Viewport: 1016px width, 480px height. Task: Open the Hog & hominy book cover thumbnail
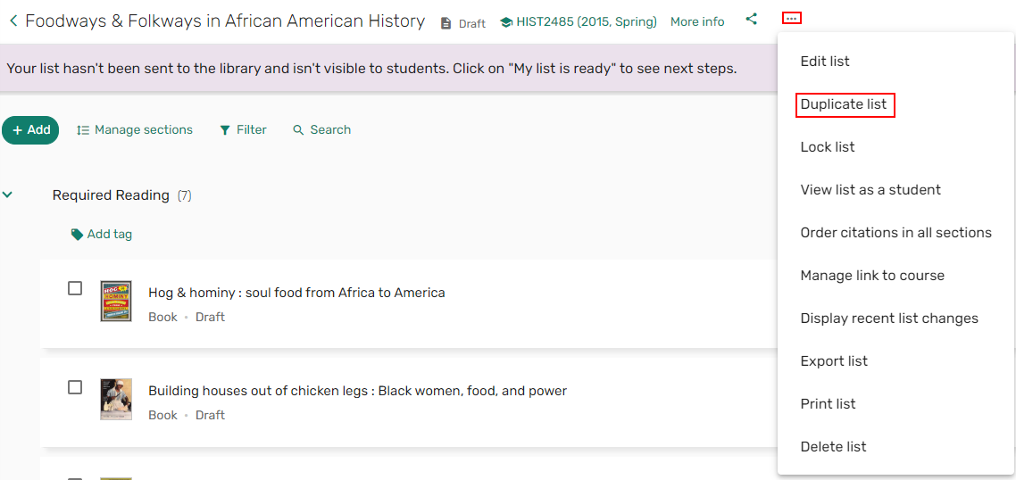coord(116,302)
